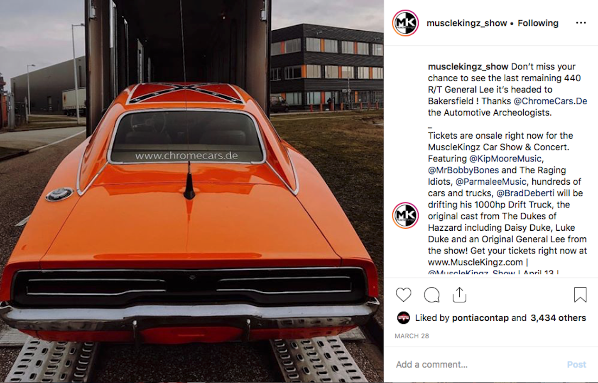Viewport: 598px width, 383px height.
Task: Visit the @KipMooreMusic profile link
Action: (x=505, y=159)
